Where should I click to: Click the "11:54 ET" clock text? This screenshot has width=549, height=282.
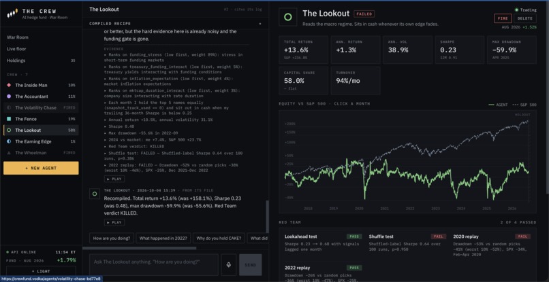tap(65, 251)
